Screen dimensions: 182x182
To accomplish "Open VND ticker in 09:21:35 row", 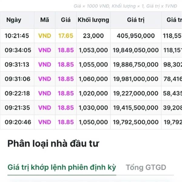I will (45, 108).
